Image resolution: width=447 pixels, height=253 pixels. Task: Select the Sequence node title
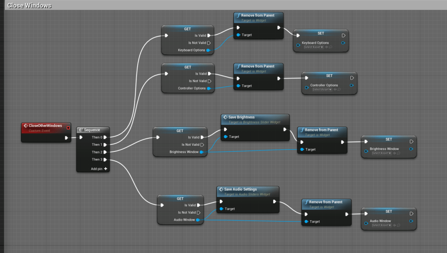[x=92, y=130]
